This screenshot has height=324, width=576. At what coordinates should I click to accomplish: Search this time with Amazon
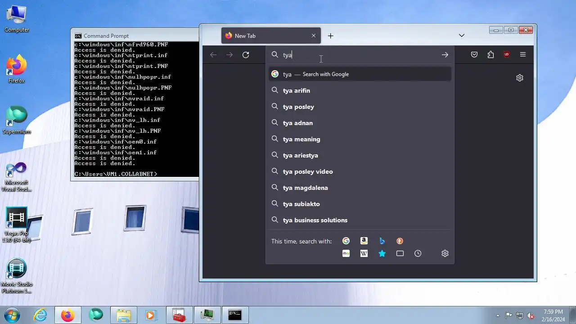coord(364,241)
